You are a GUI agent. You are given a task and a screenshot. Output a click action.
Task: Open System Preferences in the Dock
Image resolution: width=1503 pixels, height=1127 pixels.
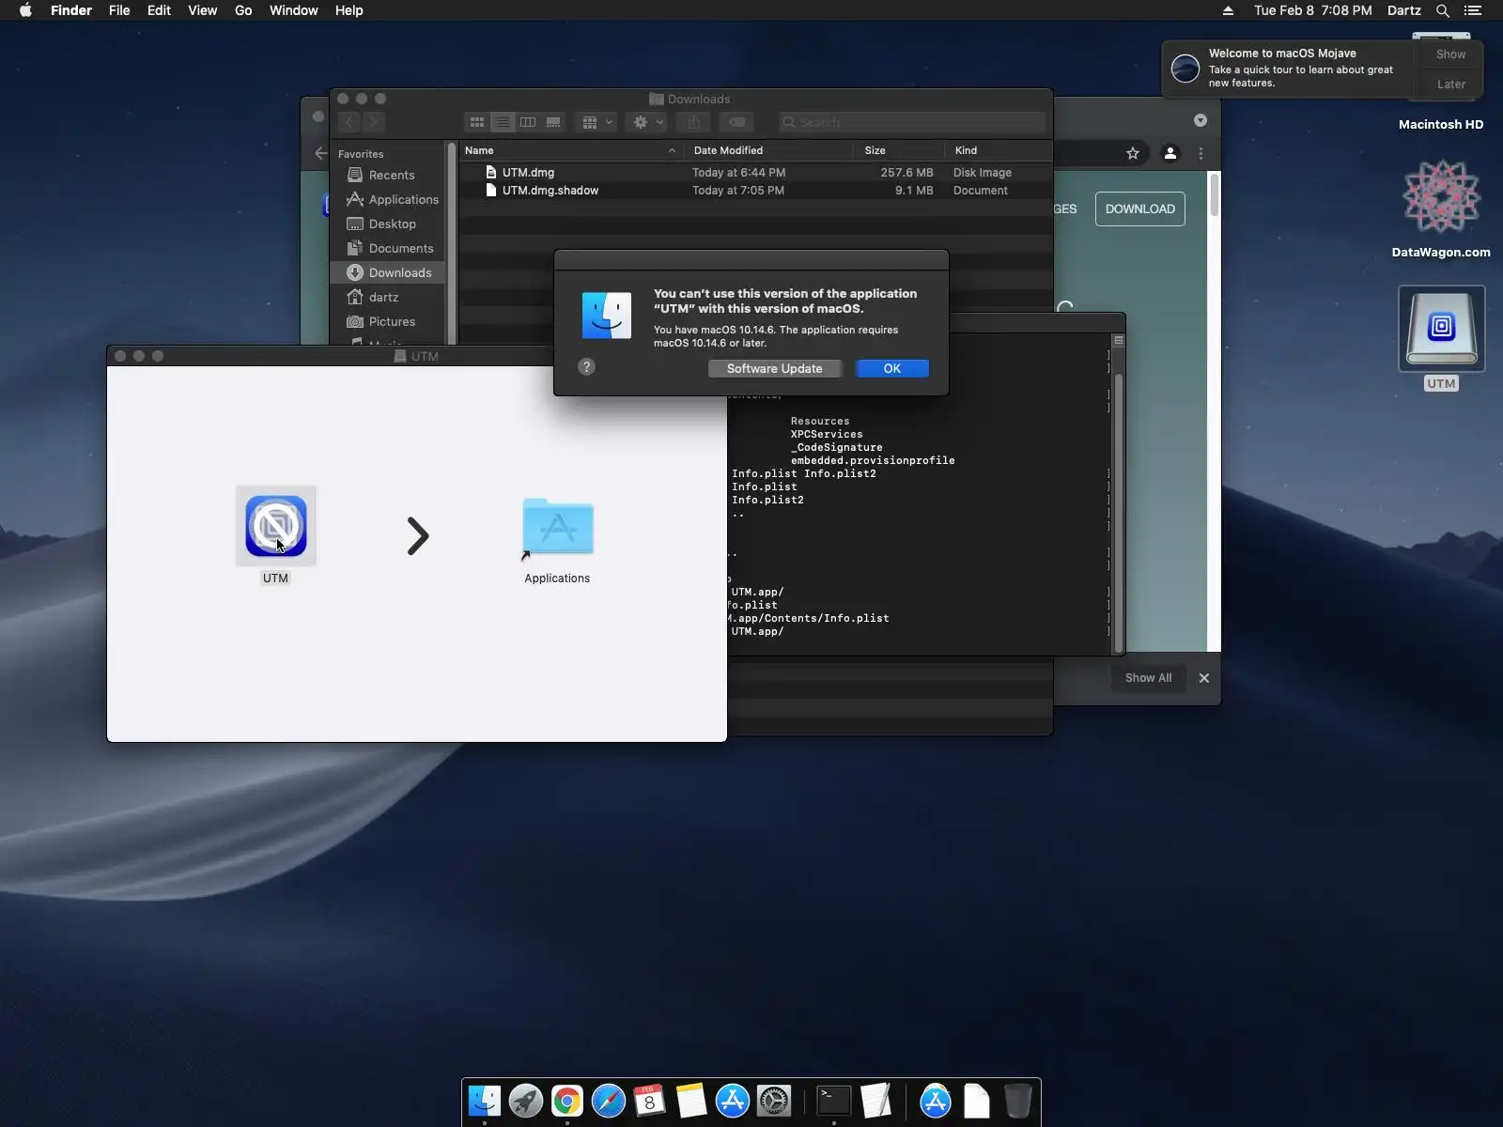pos(774,1101)
